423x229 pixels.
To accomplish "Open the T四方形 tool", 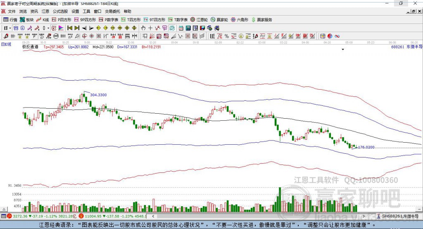I will click(131, 20).
